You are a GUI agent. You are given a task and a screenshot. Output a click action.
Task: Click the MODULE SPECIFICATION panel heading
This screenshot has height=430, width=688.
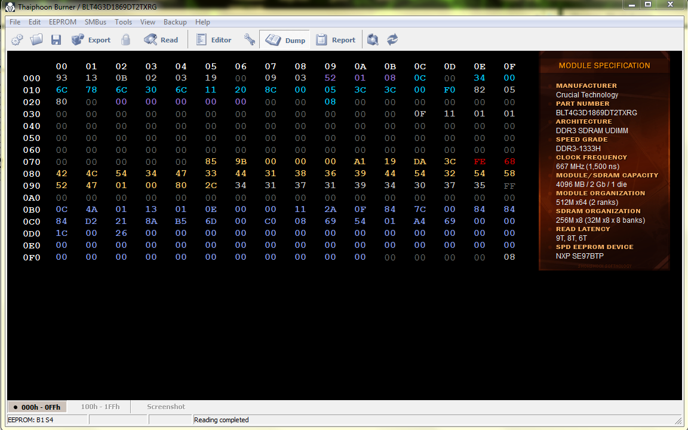(x=604, y=66)
